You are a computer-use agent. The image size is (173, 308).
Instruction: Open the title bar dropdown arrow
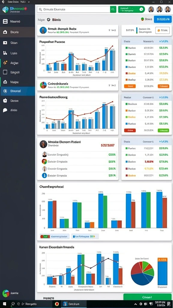pyautogui.click(x=29, y=2)
